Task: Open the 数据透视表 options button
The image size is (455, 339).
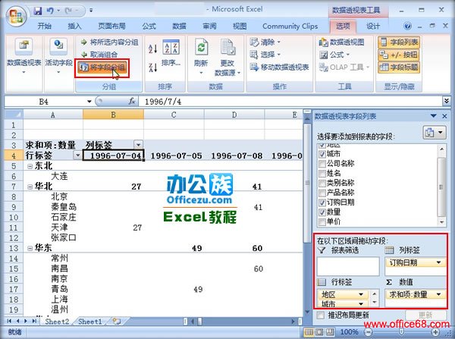Action: (x=24, y=55)
